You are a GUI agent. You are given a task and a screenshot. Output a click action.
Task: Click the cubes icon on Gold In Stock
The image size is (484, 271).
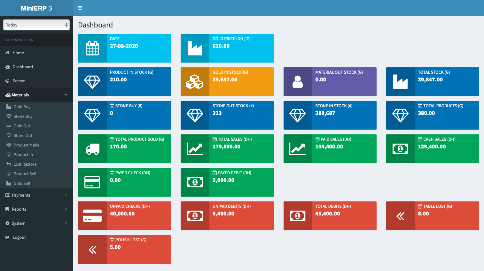coord(195,82)
